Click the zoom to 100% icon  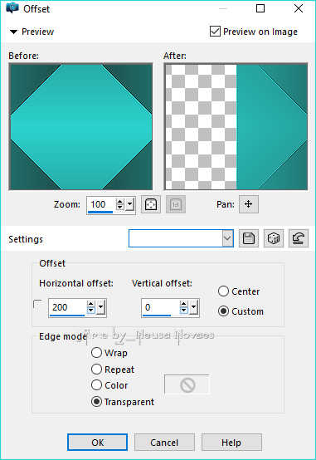[x=176, y=204]
